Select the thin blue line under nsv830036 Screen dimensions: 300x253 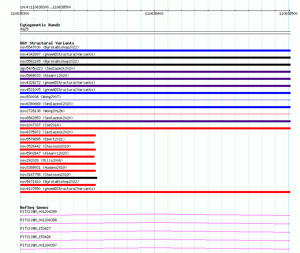155,100
